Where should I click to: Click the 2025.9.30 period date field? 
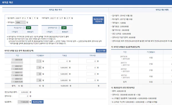pos(17,60)
